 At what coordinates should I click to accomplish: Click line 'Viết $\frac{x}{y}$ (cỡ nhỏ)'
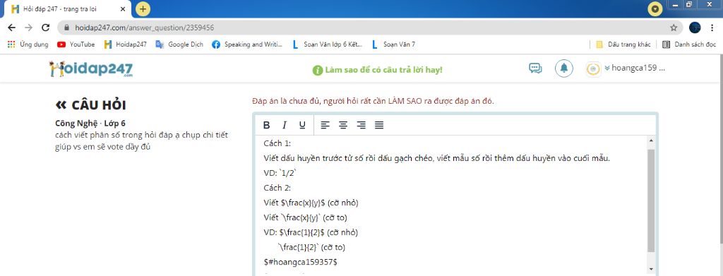[311, 203]
